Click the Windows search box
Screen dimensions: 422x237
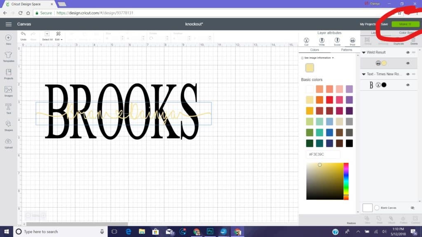tap(60, 232)
